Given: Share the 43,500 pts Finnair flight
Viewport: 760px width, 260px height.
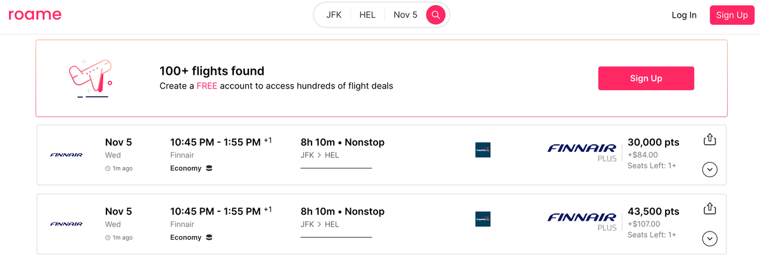Looking at the screenshot, I should pyautogui.click(x=709, y=208).
